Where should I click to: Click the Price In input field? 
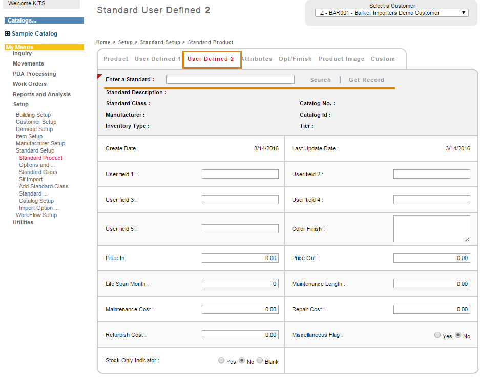[x=240, y=258]
